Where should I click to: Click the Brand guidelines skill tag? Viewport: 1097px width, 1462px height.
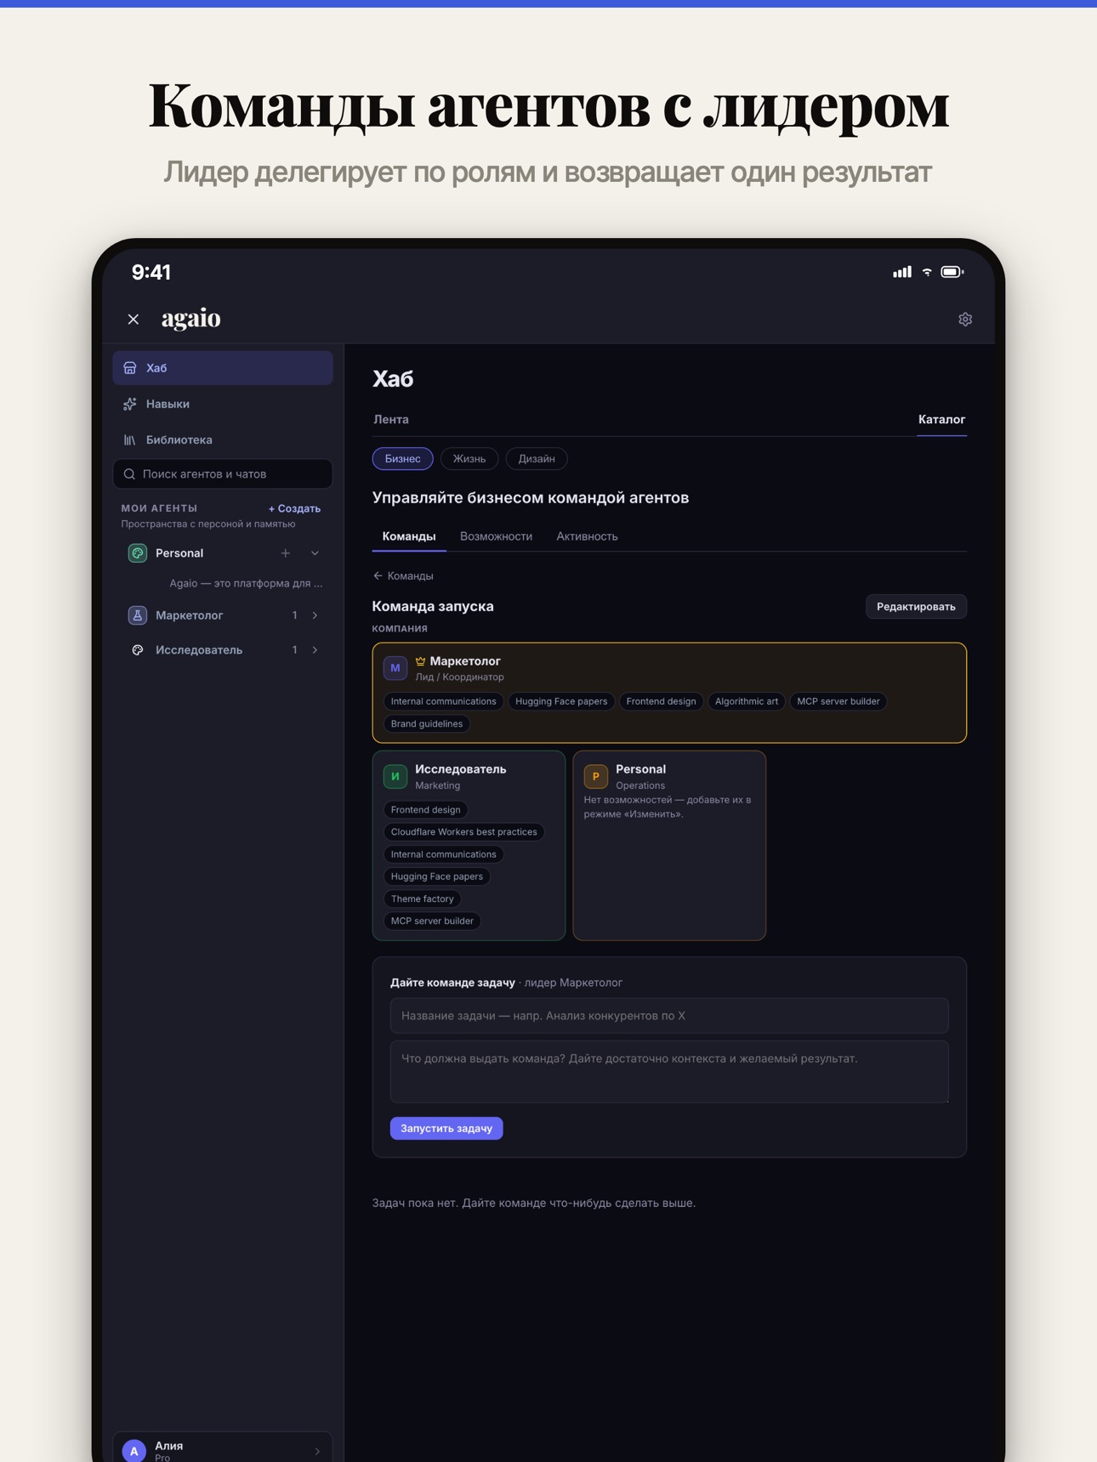(x=427, y=724)
